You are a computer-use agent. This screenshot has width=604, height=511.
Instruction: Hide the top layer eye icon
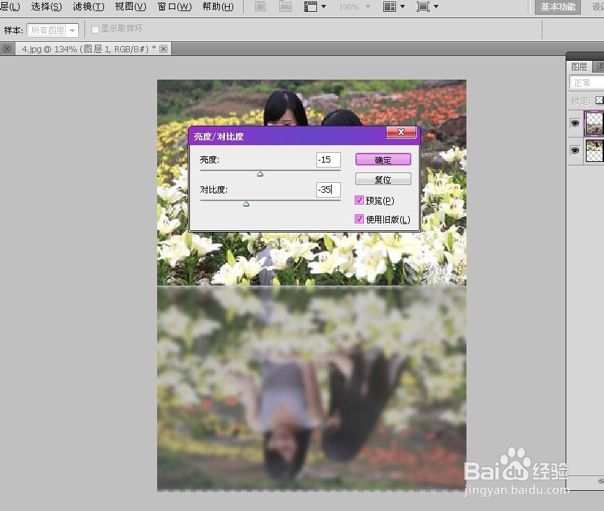point(575,124)
